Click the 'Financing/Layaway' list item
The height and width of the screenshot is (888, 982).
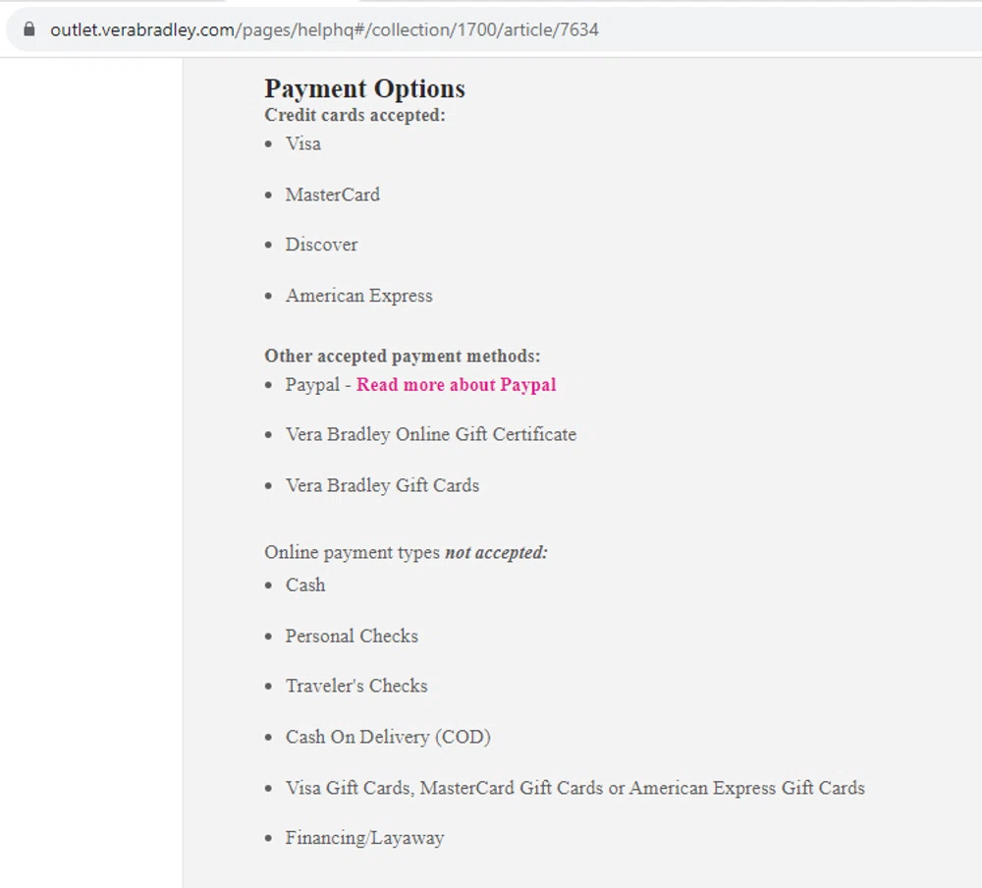pyautogui.click(x=364, y=838)
